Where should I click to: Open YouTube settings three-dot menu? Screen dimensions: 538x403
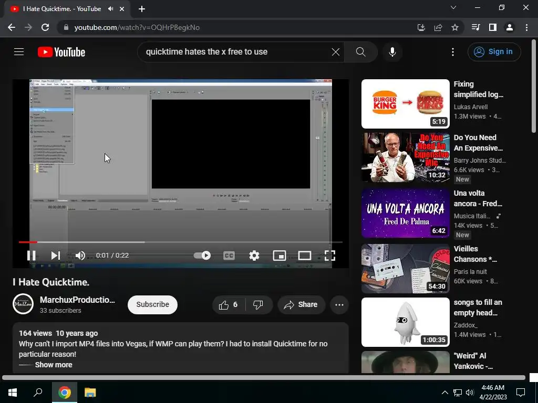pyautogui.click(x=453, y=52)
